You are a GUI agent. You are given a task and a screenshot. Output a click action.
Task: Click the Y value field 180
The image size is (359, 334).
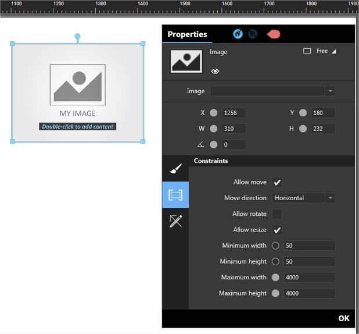(323, 113)
